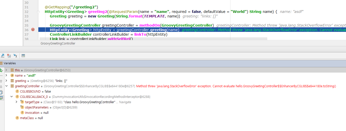
Task: Click the editor horizontal scrollbar below line 38
Action: (153, 39)
